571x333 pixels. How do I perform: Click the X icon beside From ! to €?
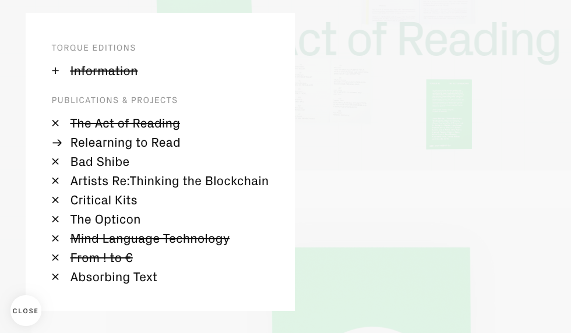(55, 258)
